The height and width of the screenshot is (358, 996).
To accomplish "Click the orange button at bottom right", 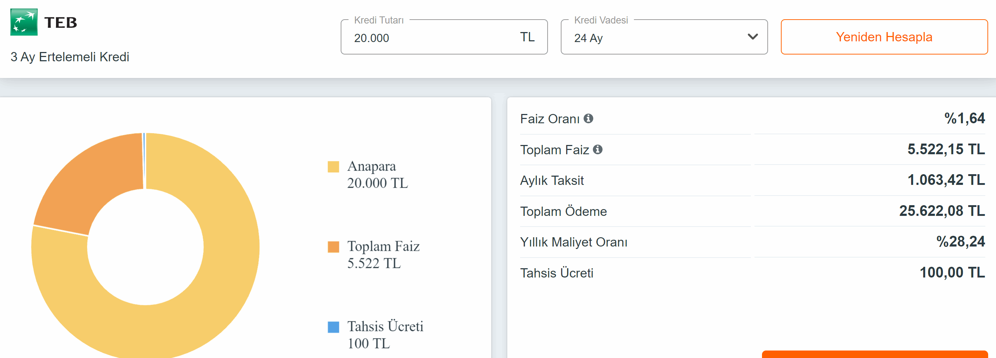I will click(875, 354).
